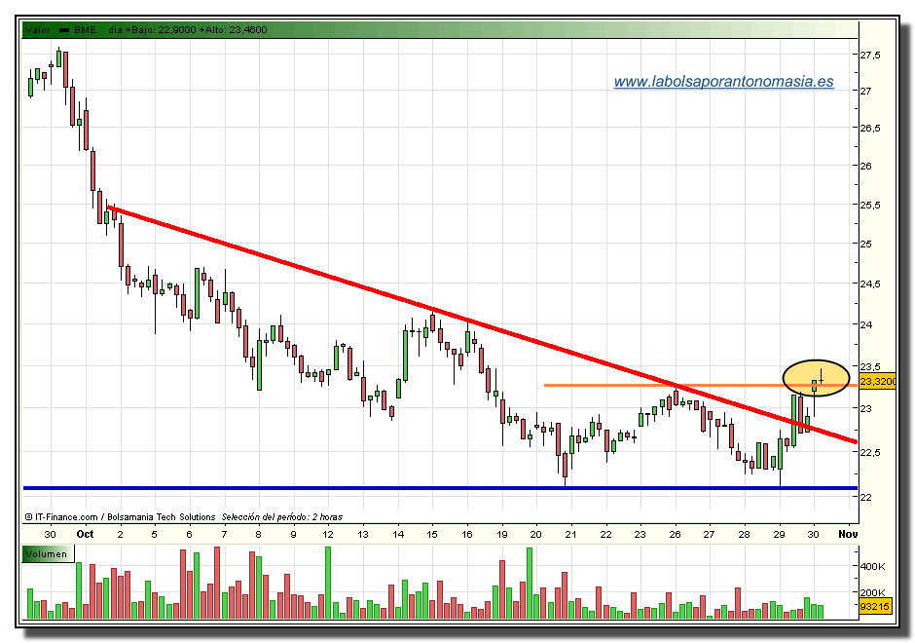Click the current price tag 23,3200
Screen dimensions: 915x643
coord(878,381)
